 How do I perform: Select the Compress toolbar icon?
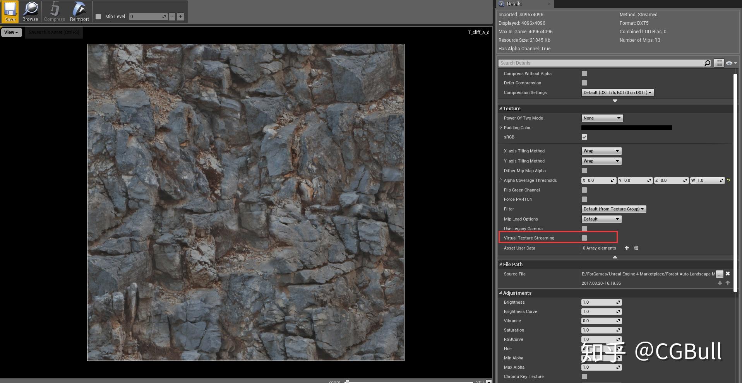coord(54,11)
